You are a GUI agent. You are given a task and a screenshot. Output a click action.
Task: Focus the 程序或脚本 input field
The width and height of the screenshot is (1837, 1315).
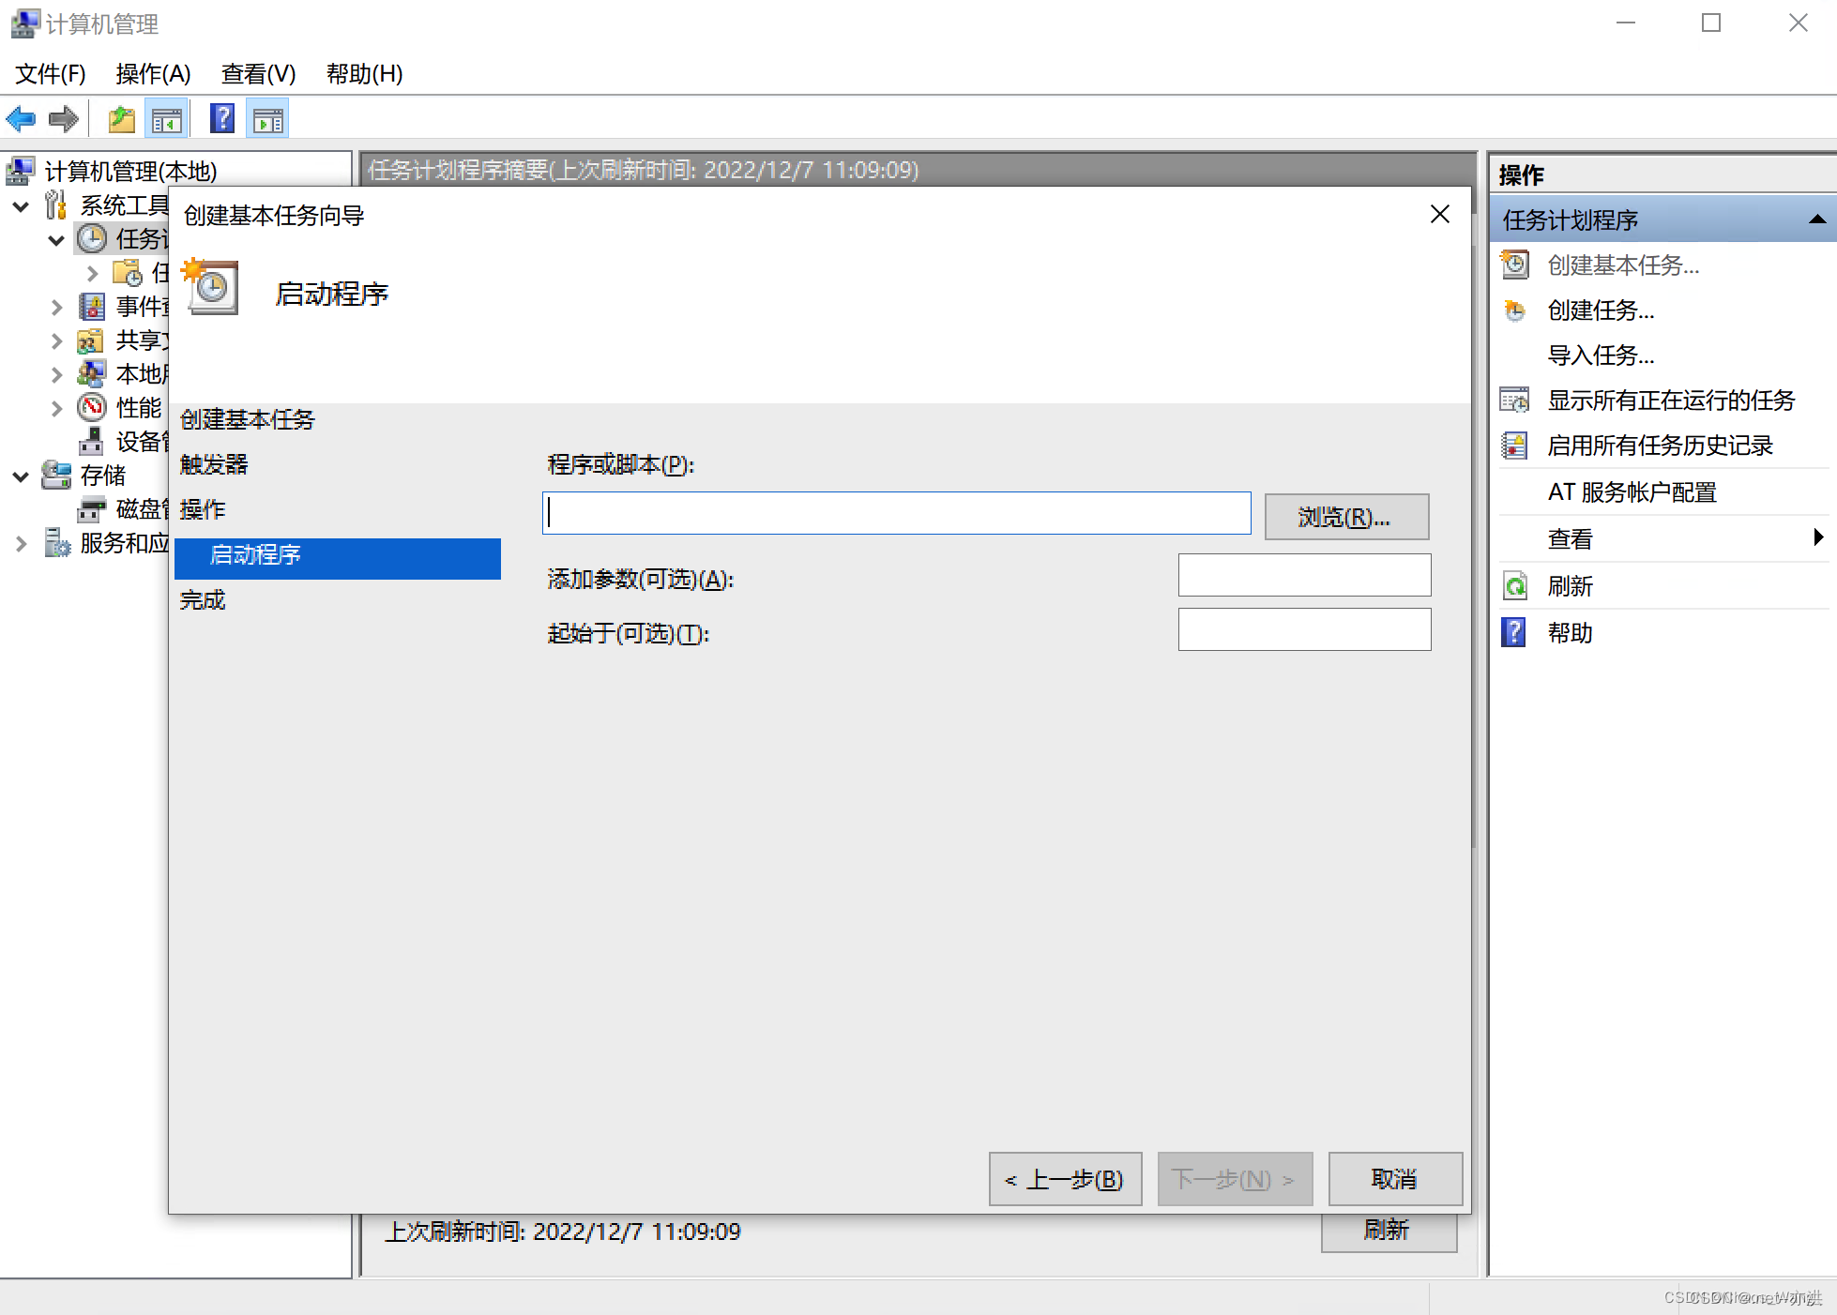pos(896,513)
